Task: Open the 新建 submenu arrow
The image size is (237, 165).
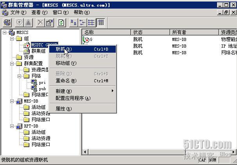Action: pyautogui.click(x=113, y=91)
